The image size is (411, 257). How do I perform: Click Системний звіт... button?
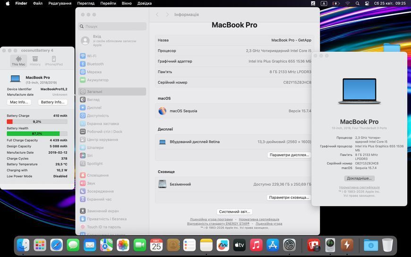(x=235, y=212)
